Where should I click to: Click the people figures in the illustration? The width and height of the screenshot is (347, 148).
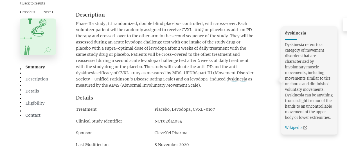[x=27, y=50]
